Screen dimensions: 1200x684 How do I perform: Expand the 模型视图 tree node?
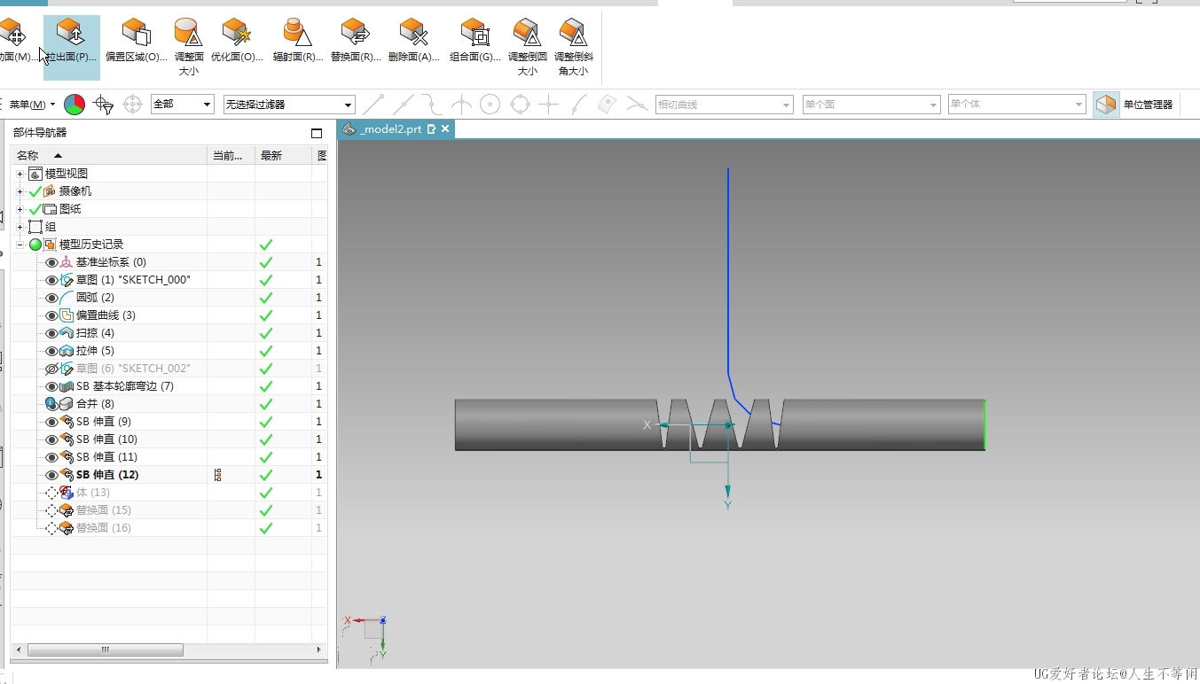pos(20,174)
